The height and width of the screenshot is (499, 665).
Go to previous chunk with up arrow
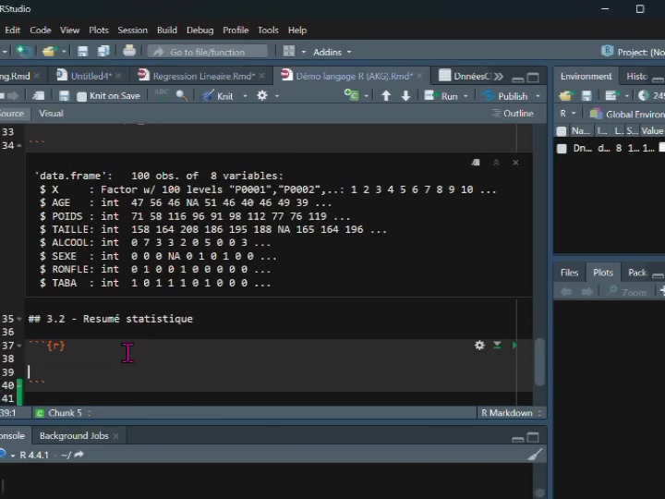386,96
